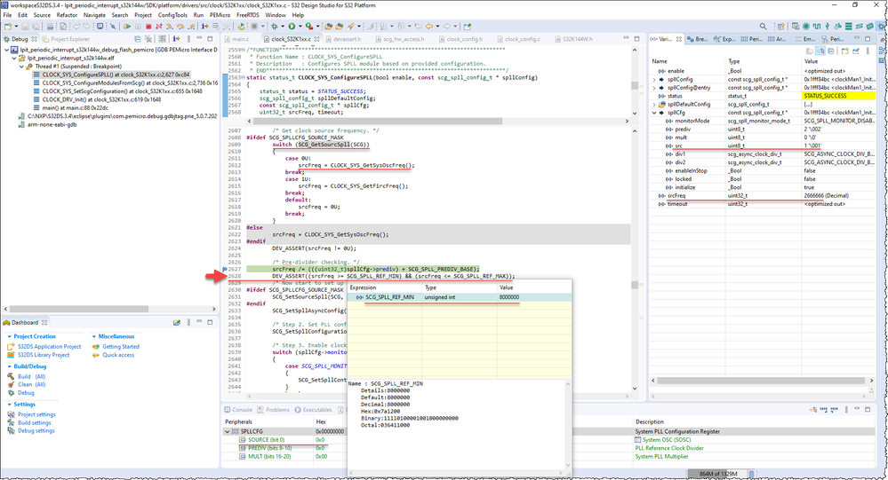Viewport: 888px width, 480px height.
Task: Collapse the SPLLCFG peripheral register
Action: pyautogui.click(x=228, y=431)
